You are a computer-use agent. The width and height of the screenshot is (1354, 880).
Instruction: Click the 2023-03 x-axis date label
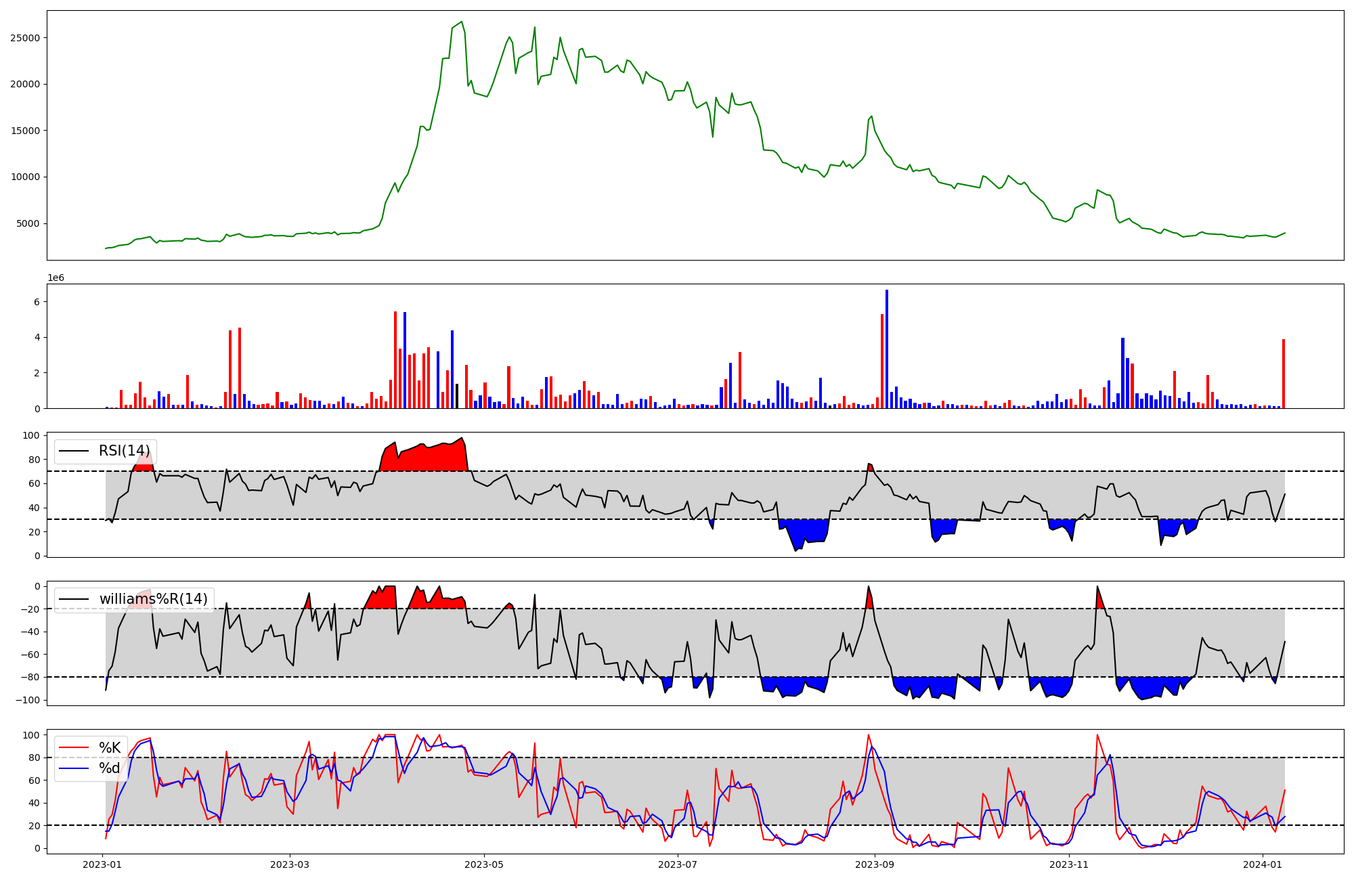290,864
